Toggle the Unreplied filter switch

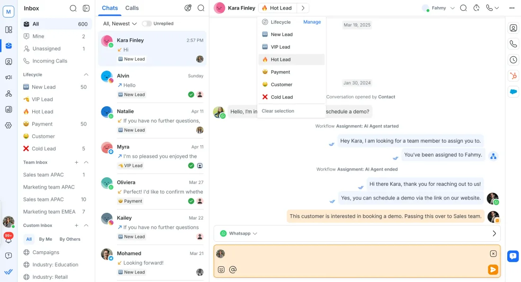(147, 24)
